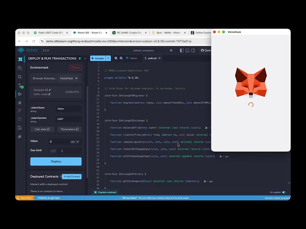This screenshot has height=229, width=306.
Task: Click the edit pencil beside Account 16
Action: (50, 90)
